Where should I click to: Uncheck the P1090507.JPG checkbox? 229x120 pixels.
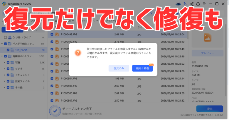click(x=52, y=100)
